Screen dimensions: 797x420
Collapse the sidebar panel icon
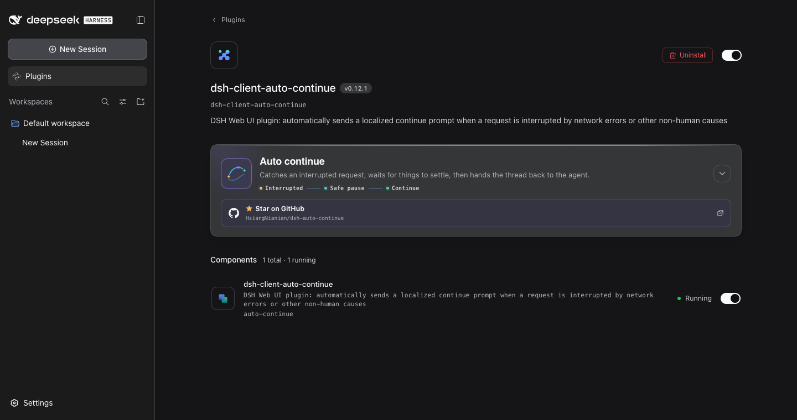tap(141, 20)
